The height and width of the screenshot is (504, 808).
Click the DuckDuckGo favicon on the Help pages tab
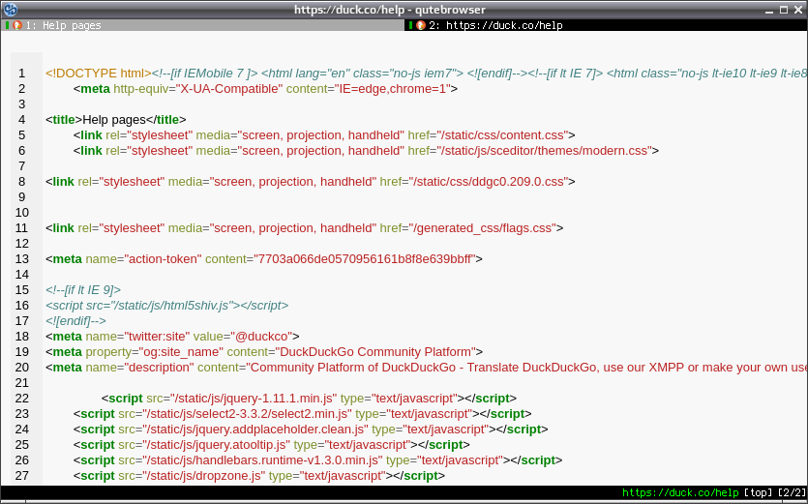coord(17,25)
